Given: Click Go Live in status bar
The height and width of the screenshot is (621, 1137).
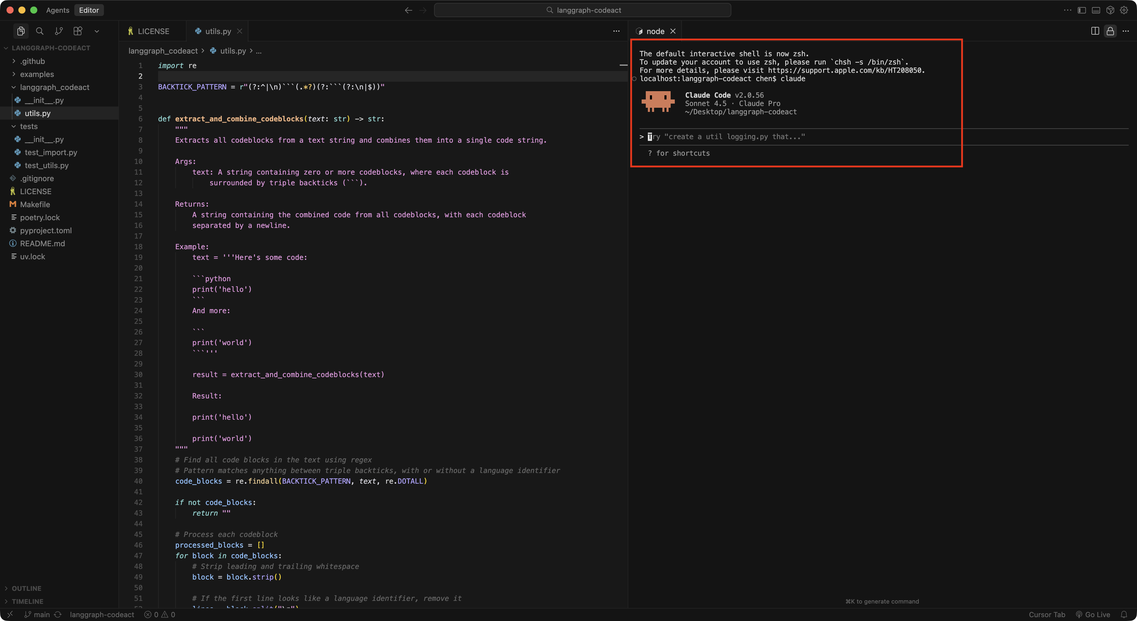Looking at the screenshot, I should (1092, 614).
